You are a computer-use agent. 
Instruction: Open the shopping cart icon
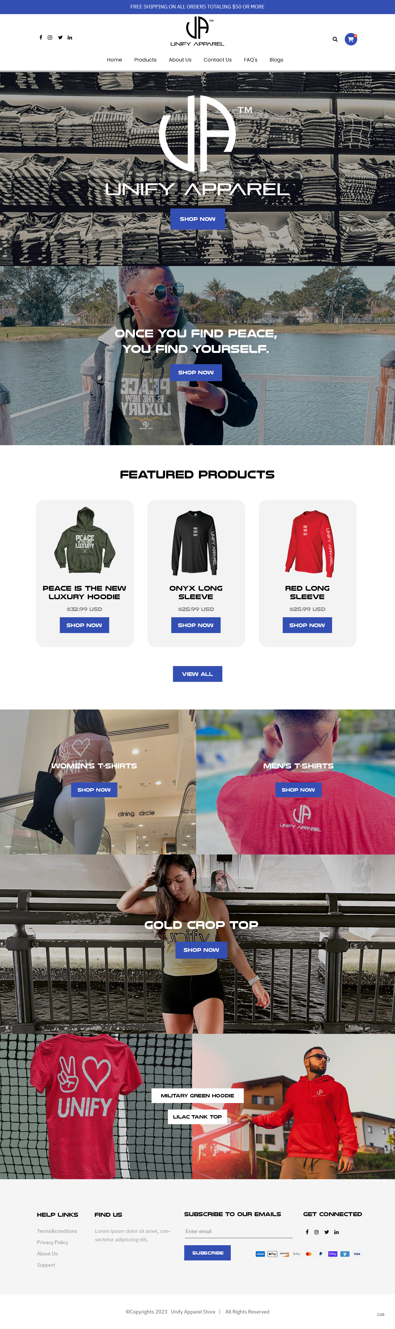(x=351, y=39)
